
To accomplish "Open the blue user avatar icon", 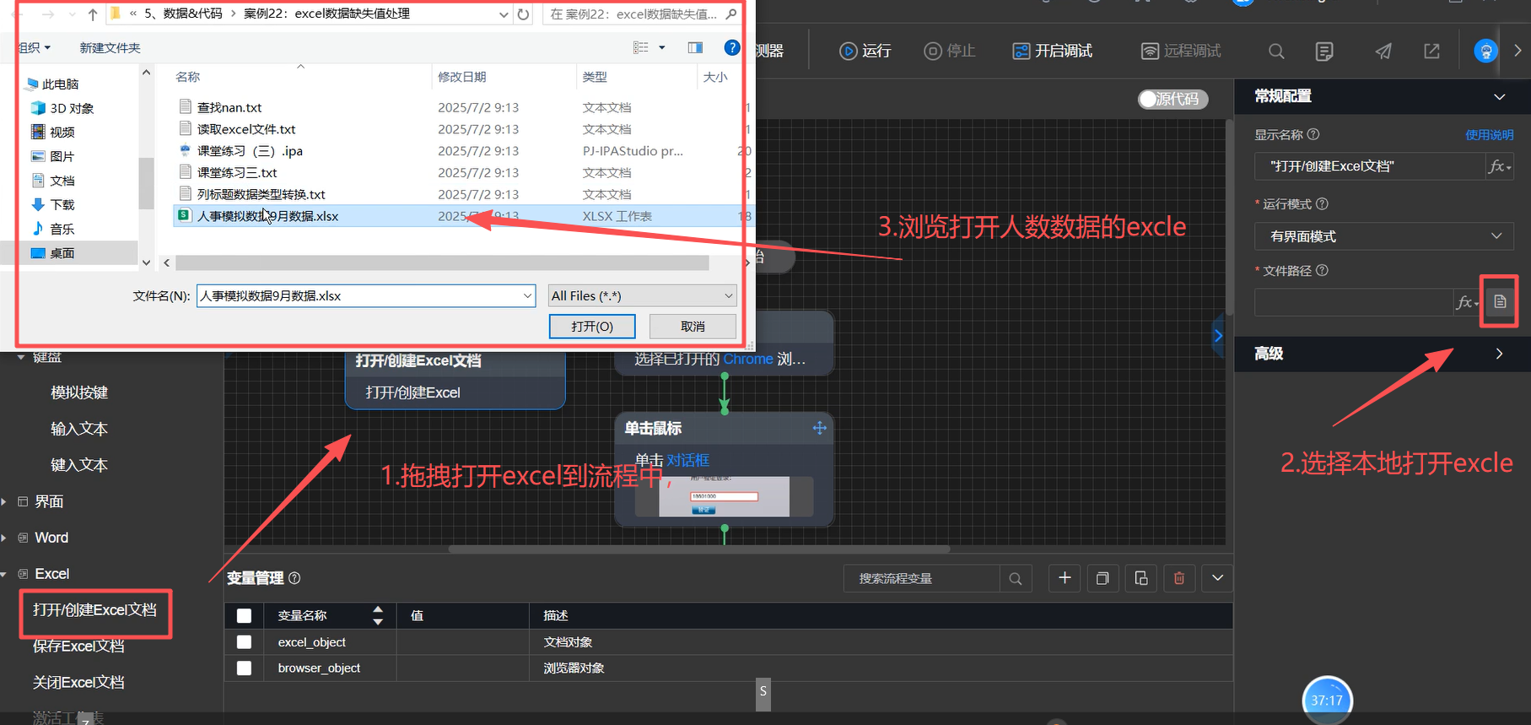I will point(1485,51).
